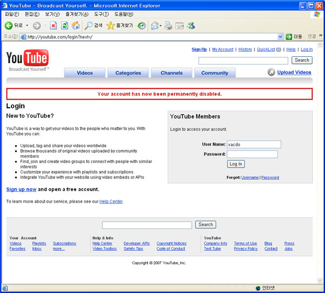325x293 pixels.
Task: Click the green Go arrow icon
Action: pos(289,37)
